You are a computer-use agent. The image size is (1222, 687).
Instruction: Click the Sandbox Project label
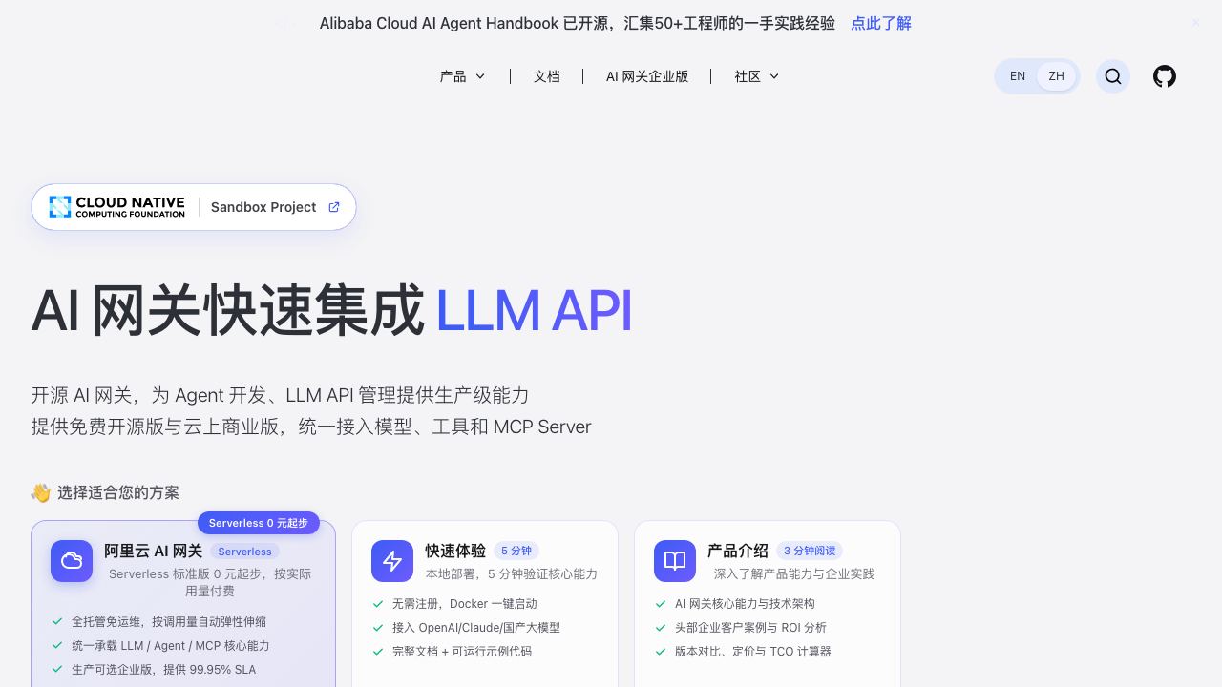263,207
